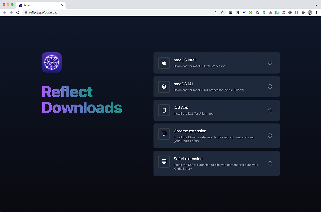Viewport: 321px width, 212px height.
Task: Open the green printer extension icon
Action: pyautogui.click(x=250, y=12)
